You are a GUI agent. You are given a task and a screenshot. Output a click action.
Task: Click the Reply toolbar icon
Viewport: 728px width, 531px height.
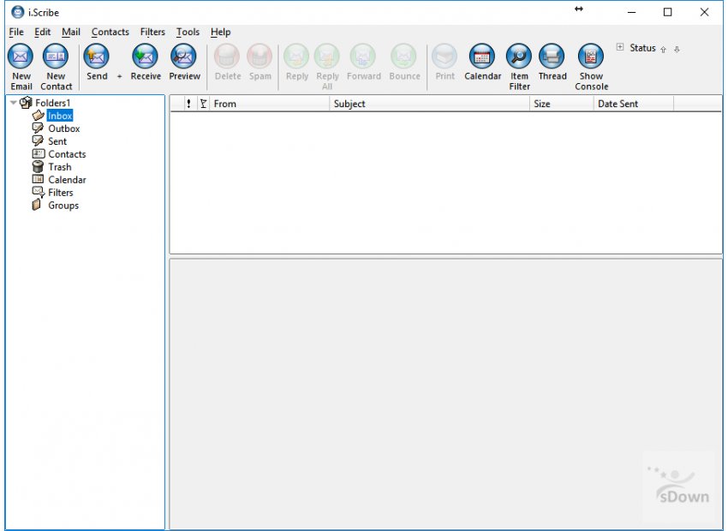click(296, 57)
